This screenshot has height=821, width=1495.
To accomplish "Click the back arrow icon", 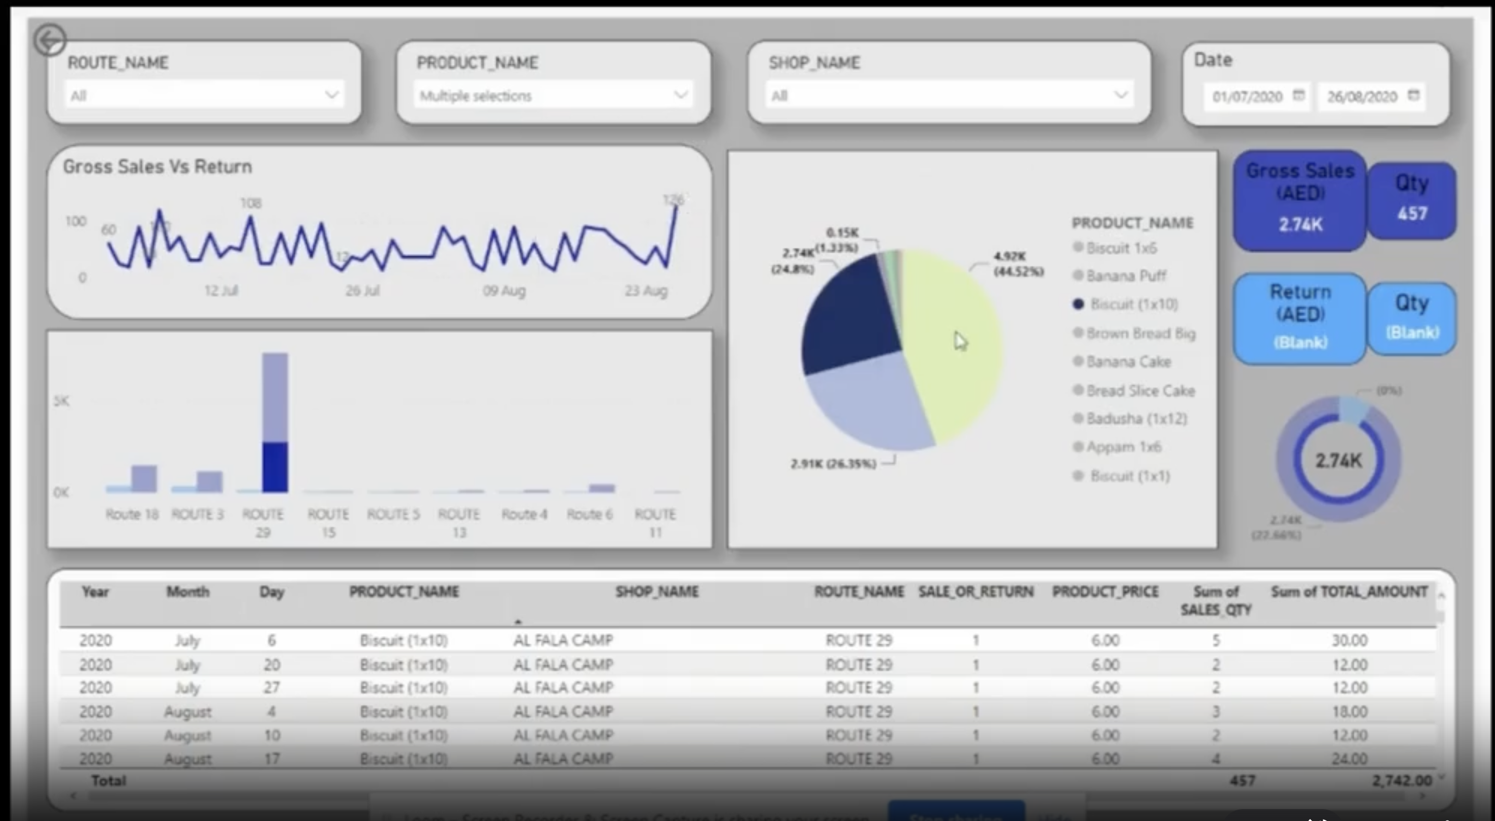I will pos(49,40).
